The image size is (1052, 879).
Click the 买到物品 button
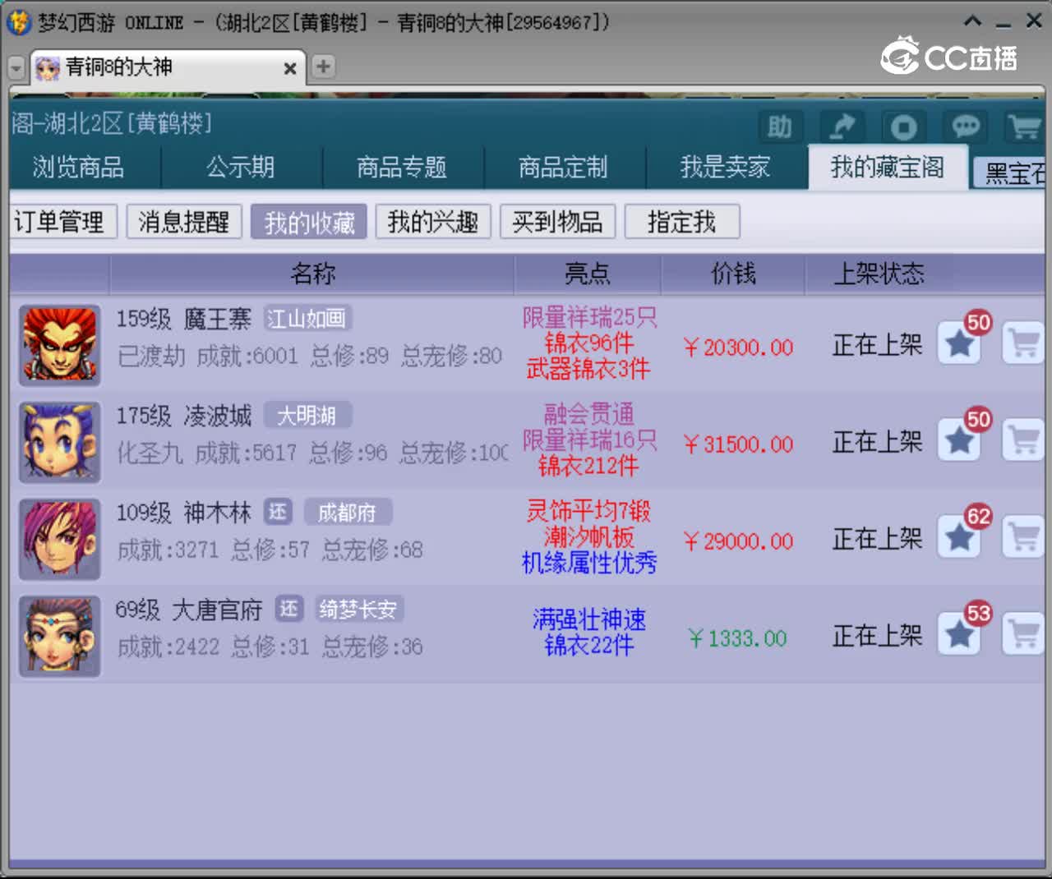(x=557, y=222)
